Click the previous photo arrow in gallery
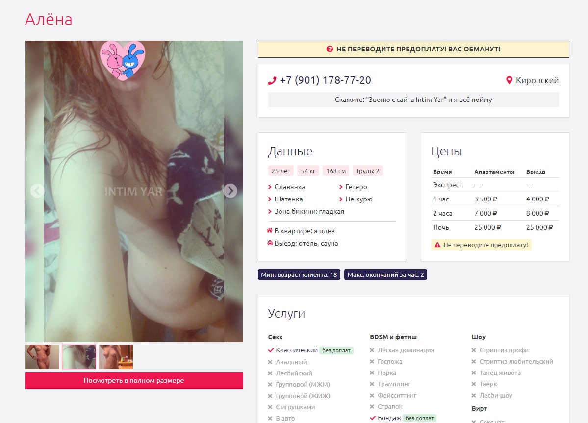This screenshot has height=423, width=588. (37, 191)
